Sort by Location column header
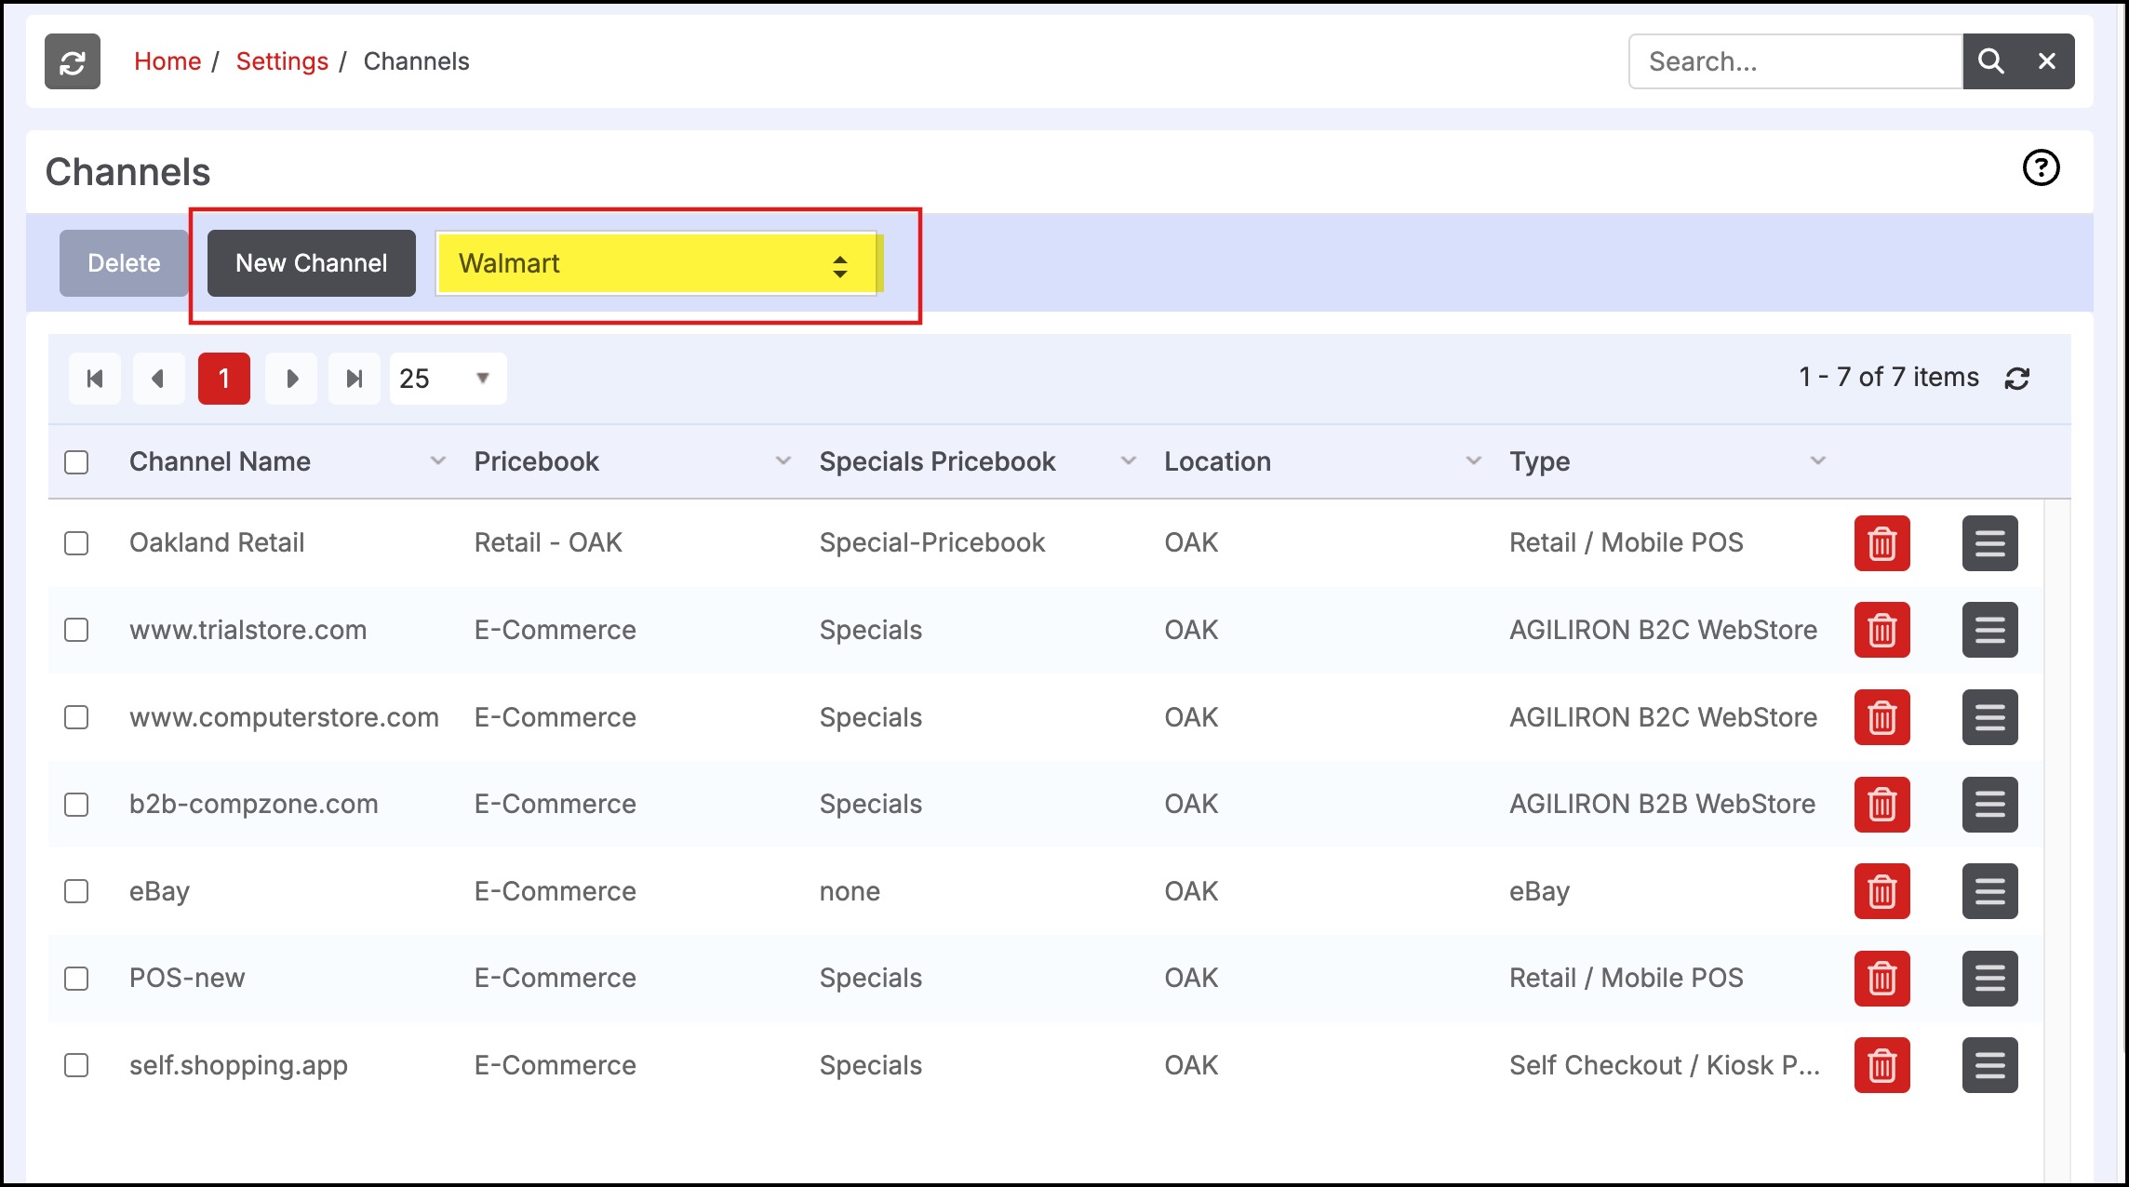This screenshot has height=1187, width=2129. [x=1217, y=461]
